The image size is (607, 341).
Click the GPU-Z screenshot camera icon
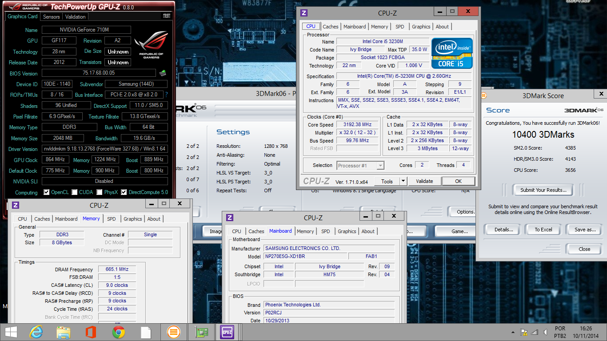167,16
